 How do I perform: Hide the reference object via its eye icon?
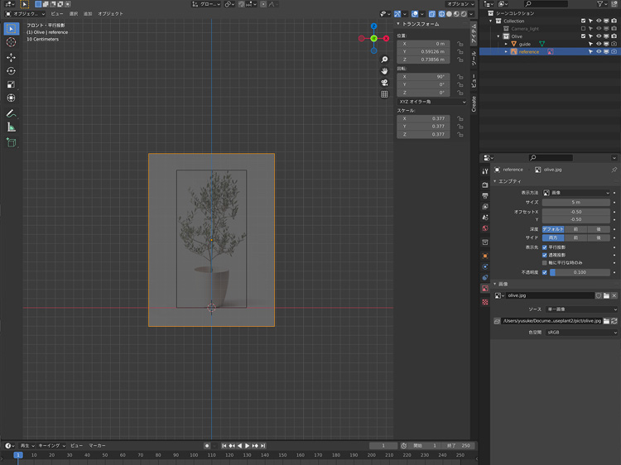[x=599, y=51]
